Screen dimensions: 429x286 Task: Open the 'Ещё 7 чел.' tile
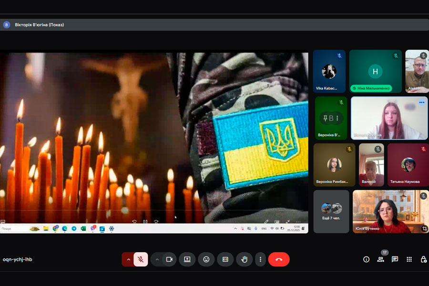point(331,212)
